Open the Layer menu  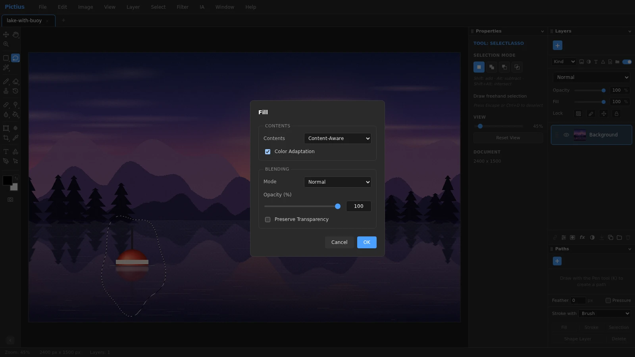click(x=133, y=7)
